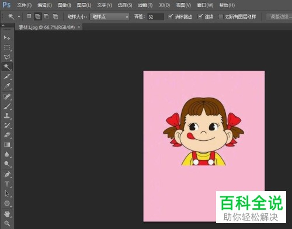Click the New Selection mode icon
Viewport: 292px width, 229px height.
[x=29, y=16]
